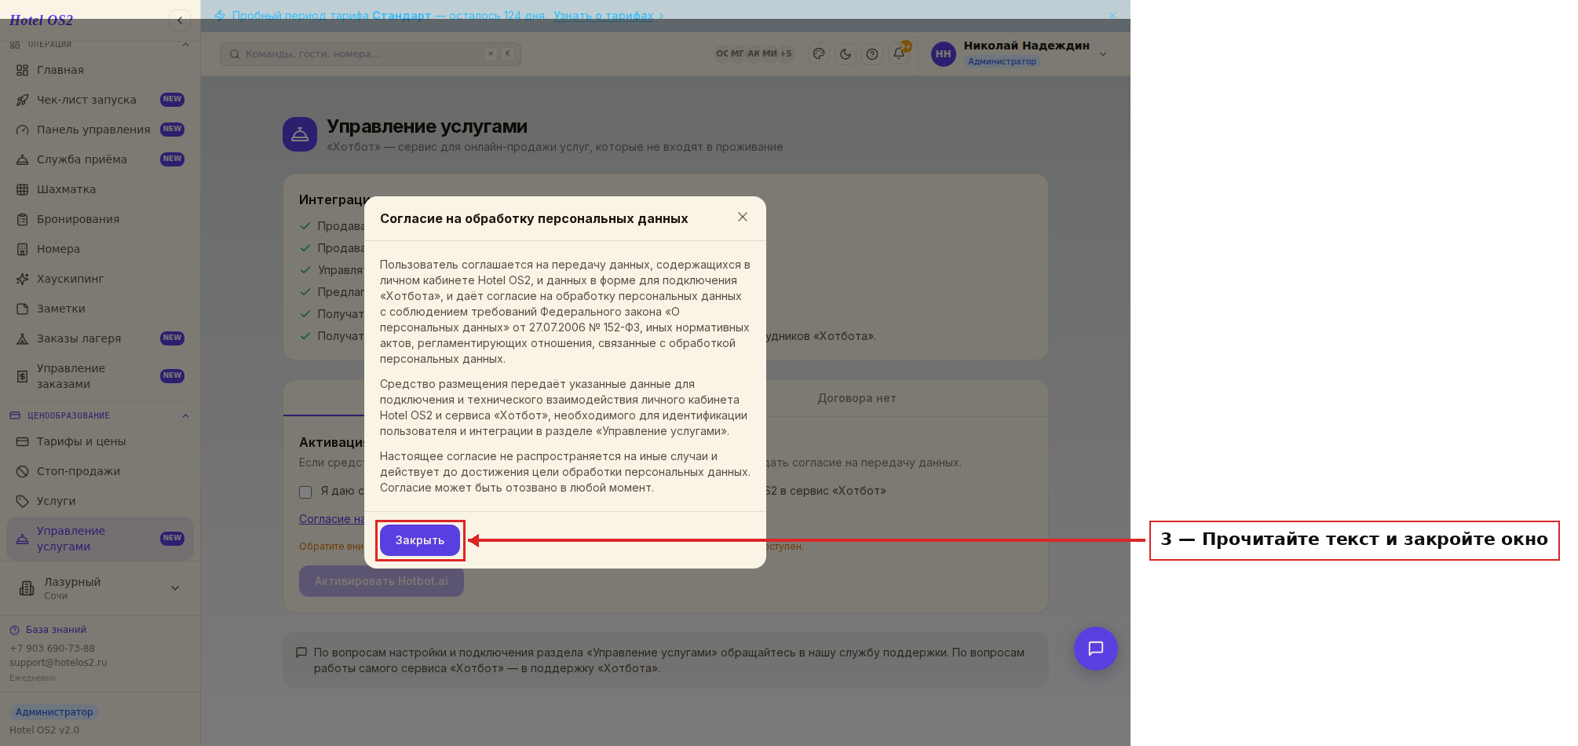Click the user avatars group ОС МГ АК МИ +5
Screen dimensions: 1578x746
754,54
